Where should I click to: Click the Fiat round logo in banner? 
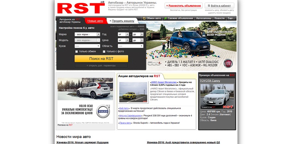(228, 63)
